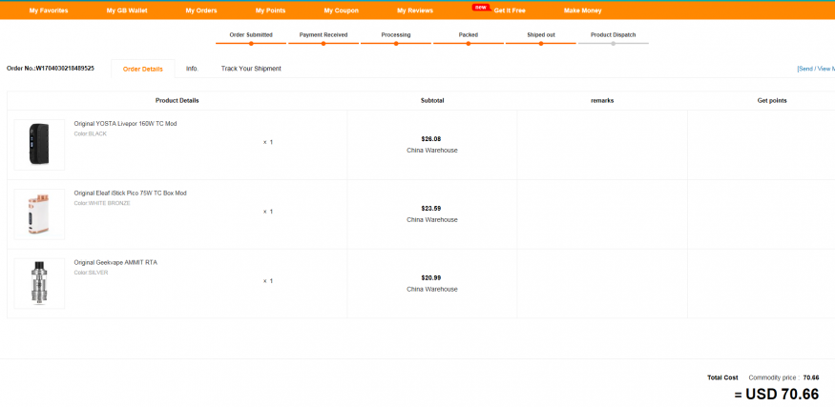Open My GB Wallet menu item
This screenshot has width=835, height=407.
(x=127, y=10)
